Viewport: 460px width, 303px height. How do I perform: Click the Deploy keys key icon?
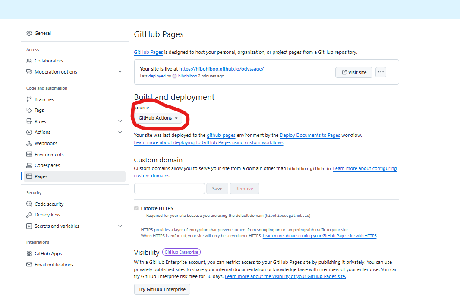tap(29, 215)
